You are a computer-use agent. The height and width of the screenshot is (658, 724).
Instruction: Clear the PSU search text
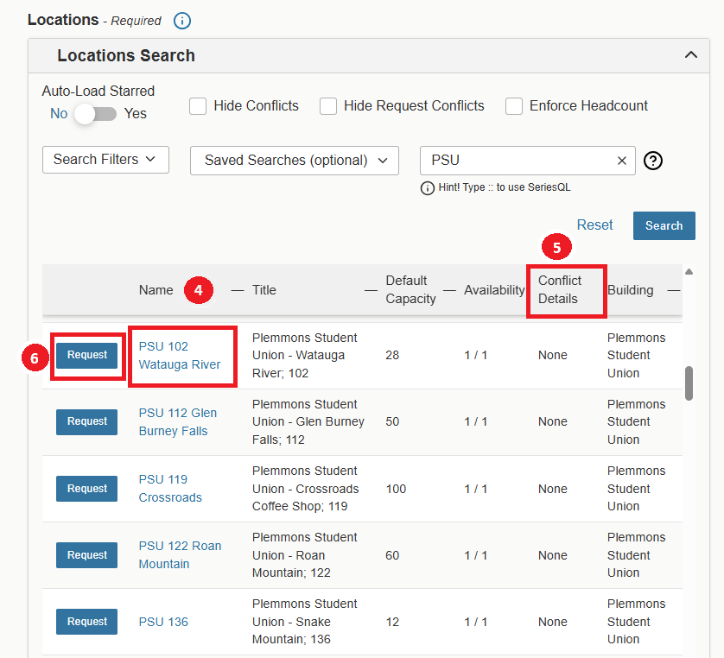coord(622,161)
